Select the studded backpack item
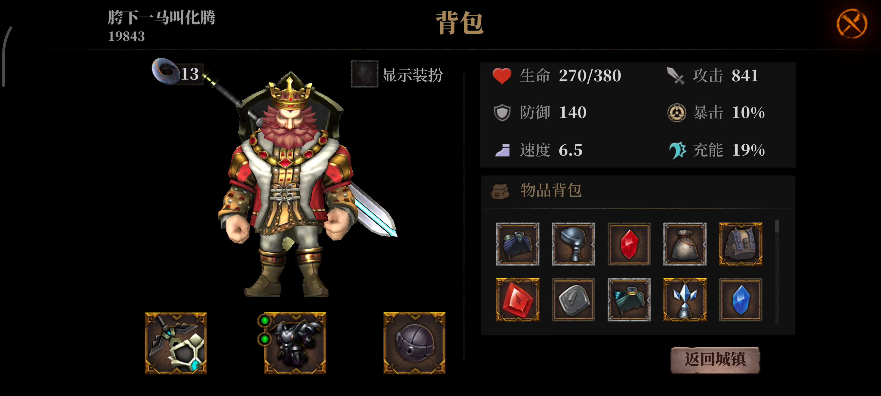881x396 pixels. 740,244
